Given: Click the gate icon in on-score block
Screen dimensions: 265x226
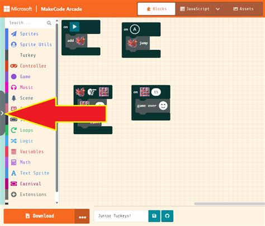Looking at the screenshot, I should coord(145,92).
